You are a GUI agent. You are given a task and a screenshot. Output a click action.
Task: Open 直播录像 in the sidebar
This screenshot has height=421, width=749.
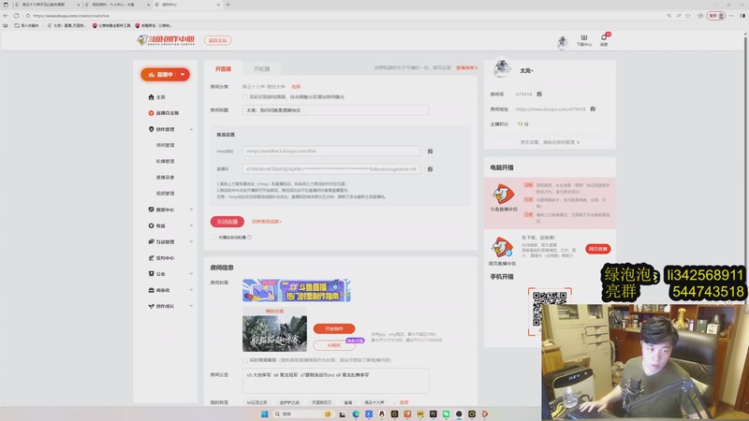[x=165, y=177]
